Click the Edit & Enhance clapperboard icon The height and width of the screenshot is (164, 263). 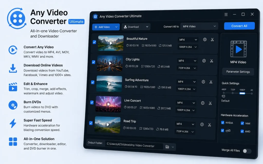tap(13, 87)
